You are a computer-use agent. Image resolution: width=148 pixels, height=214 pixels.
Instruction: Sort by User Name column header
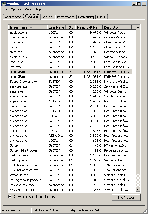click(x=56, y=27)
